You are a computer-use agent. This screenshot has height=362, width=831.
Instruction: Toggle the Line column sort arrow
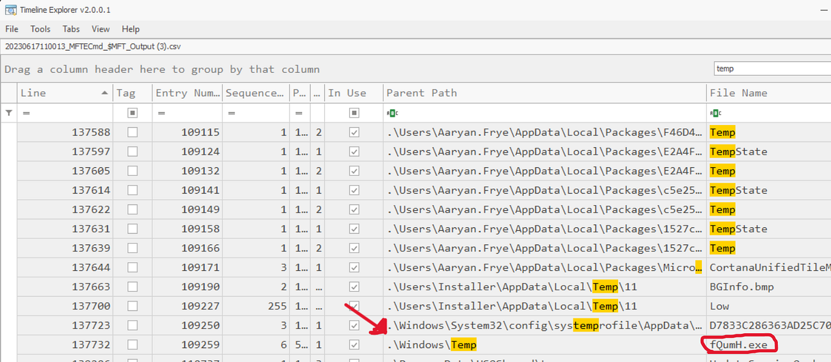106,92
